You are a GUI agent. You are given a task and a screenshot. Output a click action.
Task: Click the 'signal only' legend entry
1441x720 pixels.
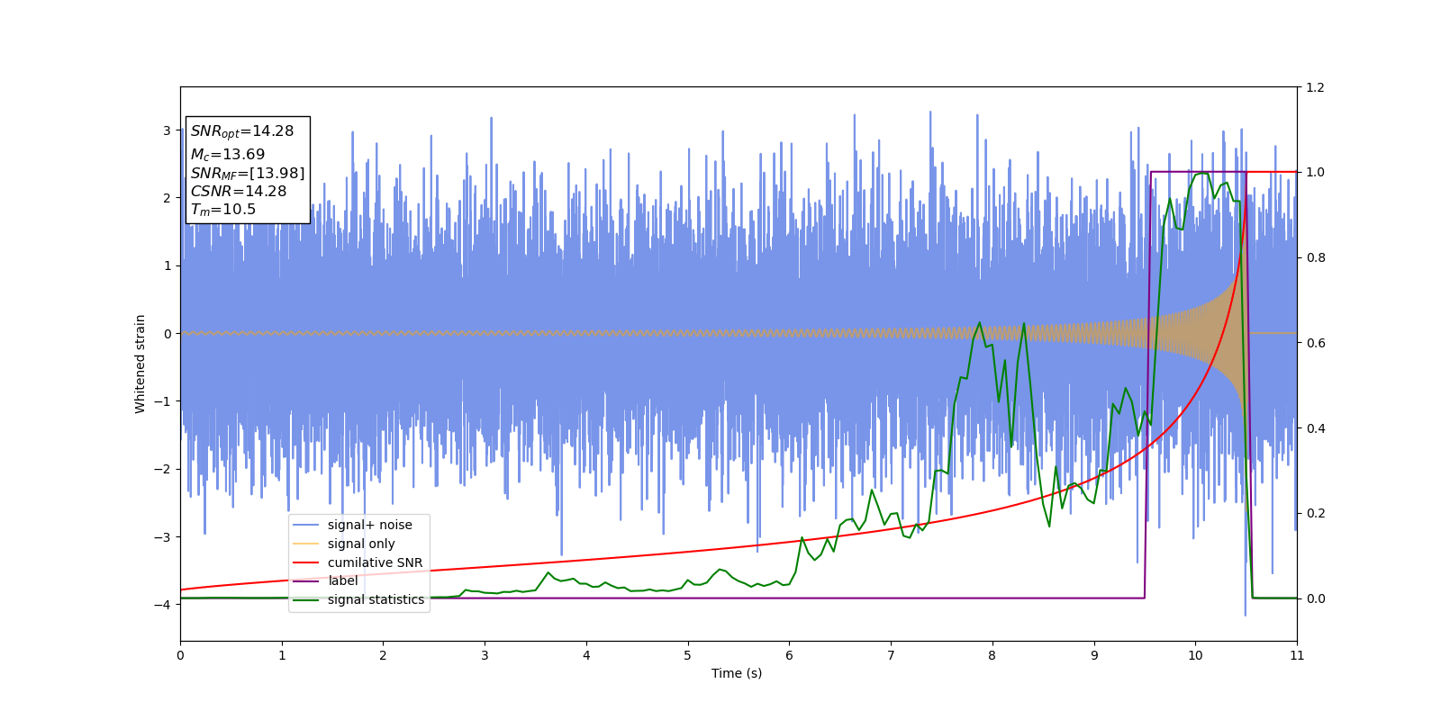(344, 544)
